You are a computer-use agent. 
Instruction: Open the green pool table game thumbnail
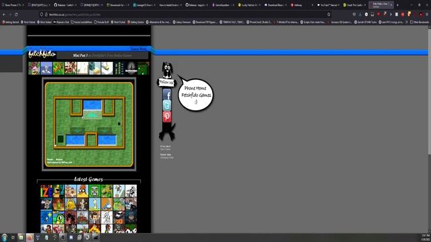point(143,69)
